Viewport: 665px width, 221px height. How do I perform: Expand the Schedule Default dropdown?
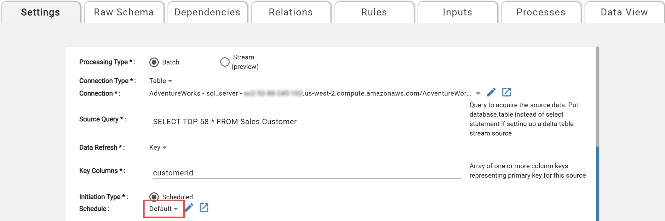coord(163,209)
